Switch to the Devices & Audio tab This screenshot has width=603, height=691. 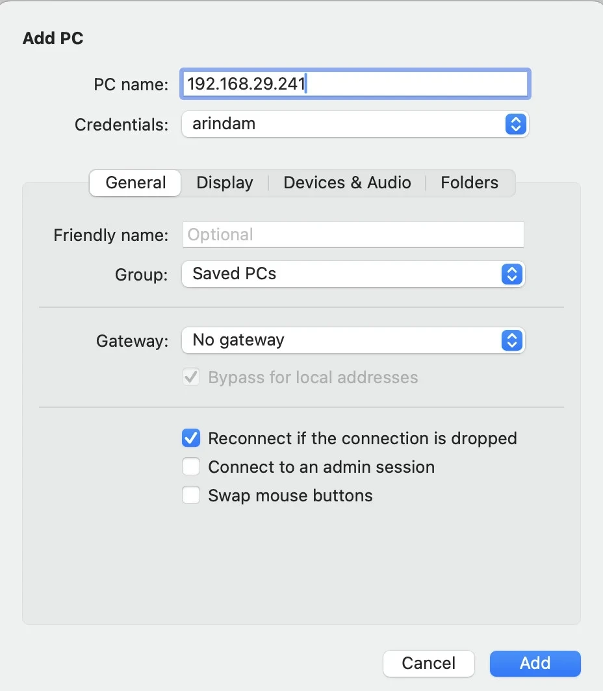point(348,183)
